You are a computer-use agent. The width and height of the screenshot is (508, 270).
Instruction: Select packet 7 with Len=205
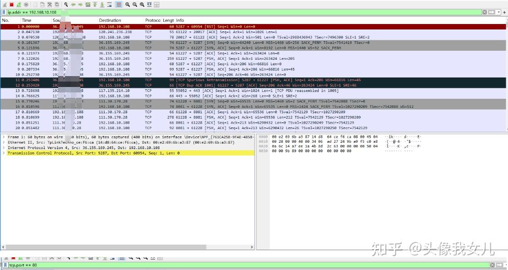click(254, 58)
